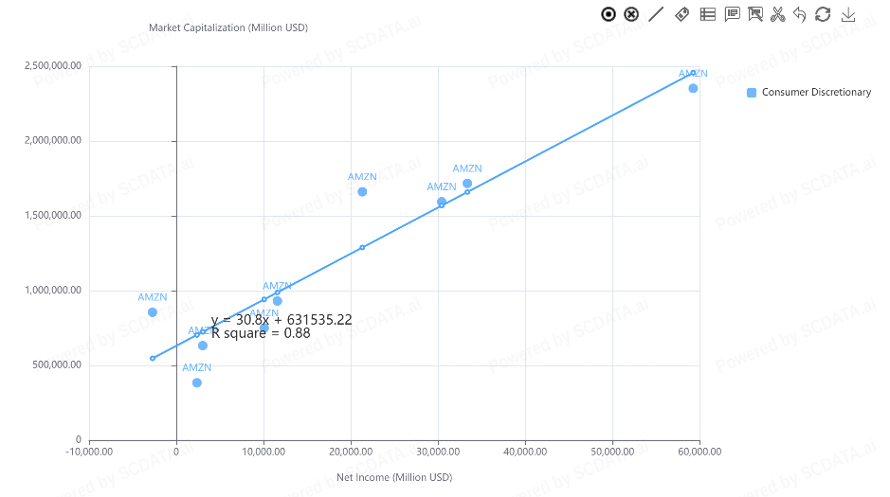Screen dimensions: 890x497
Task: Open the data table view icon
Action: [707, 14]
